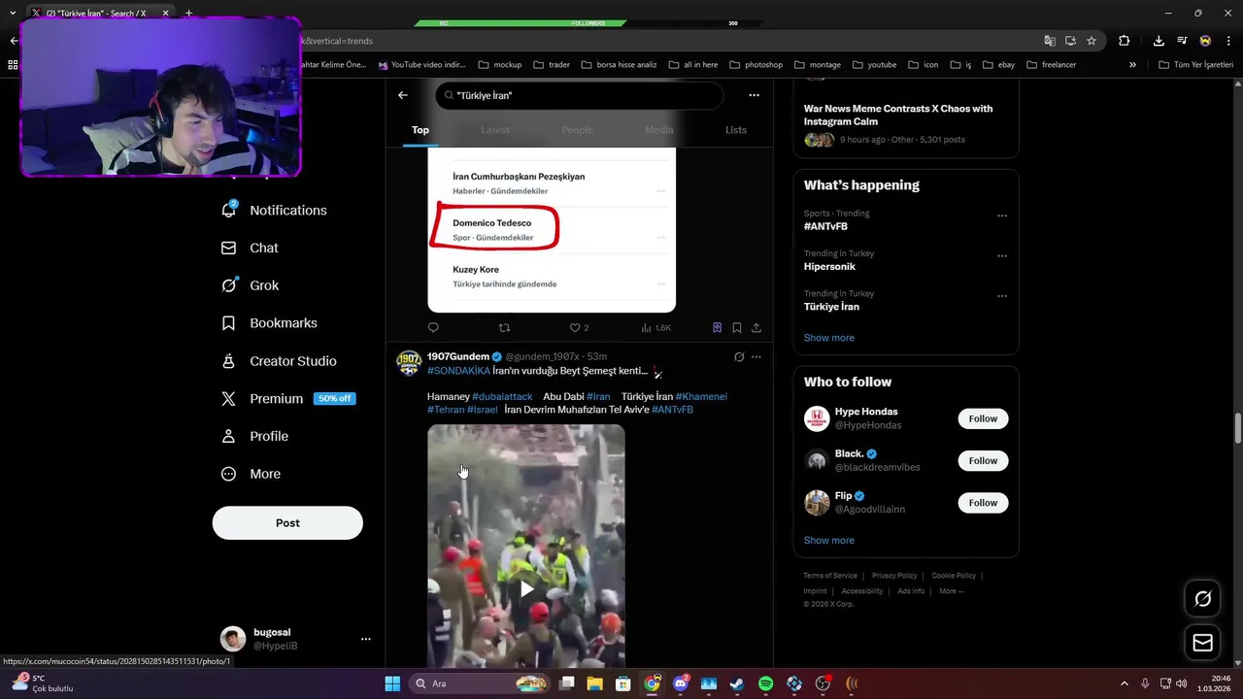
Task: Open the borsa hisse analiz bookmarks folder
Action: 619,65
